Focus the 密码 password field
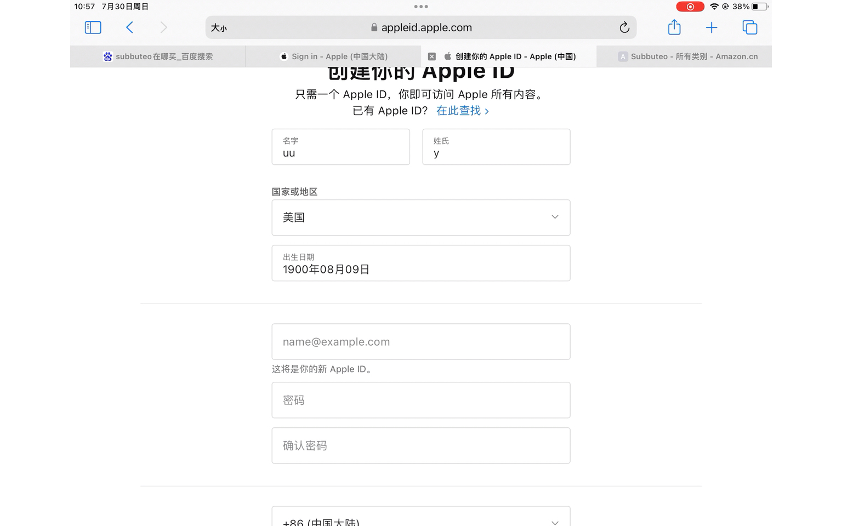 click(421, 400)
